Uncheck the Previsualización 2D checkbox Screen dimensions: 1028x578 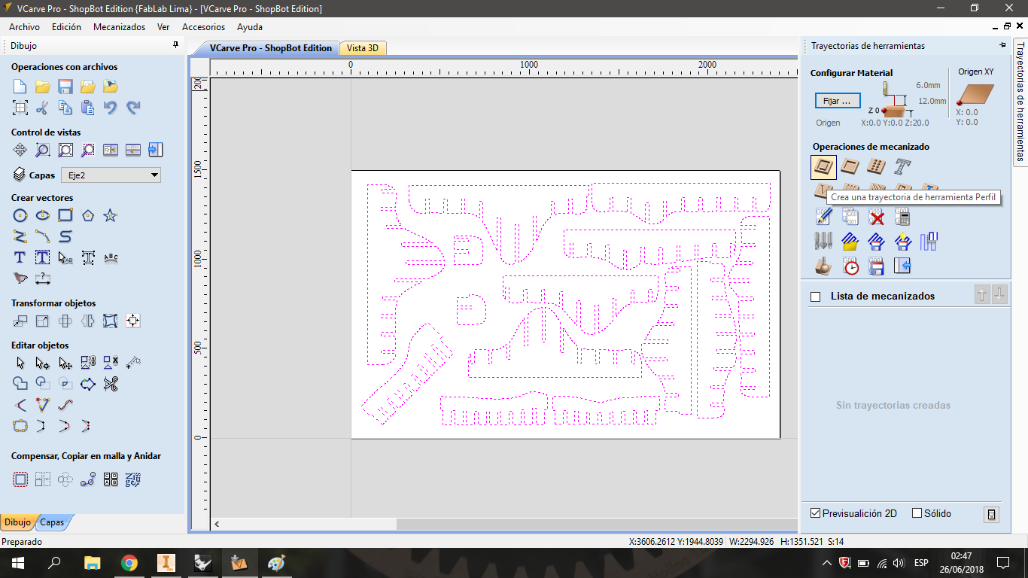point(815,513)
